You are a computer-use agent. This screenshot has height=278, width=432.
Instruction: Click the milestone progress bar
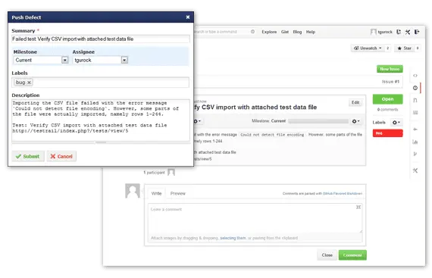(x=318, y=121)
